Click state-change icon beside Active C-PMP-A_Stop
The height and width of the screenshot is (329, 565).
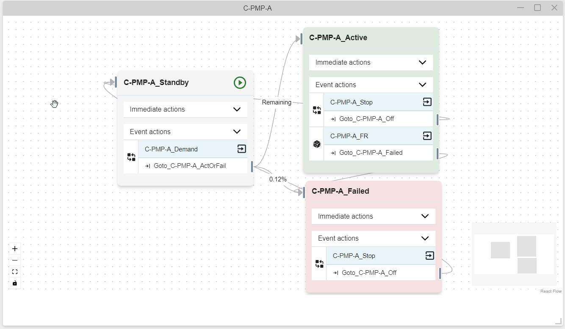coord(317,110)
